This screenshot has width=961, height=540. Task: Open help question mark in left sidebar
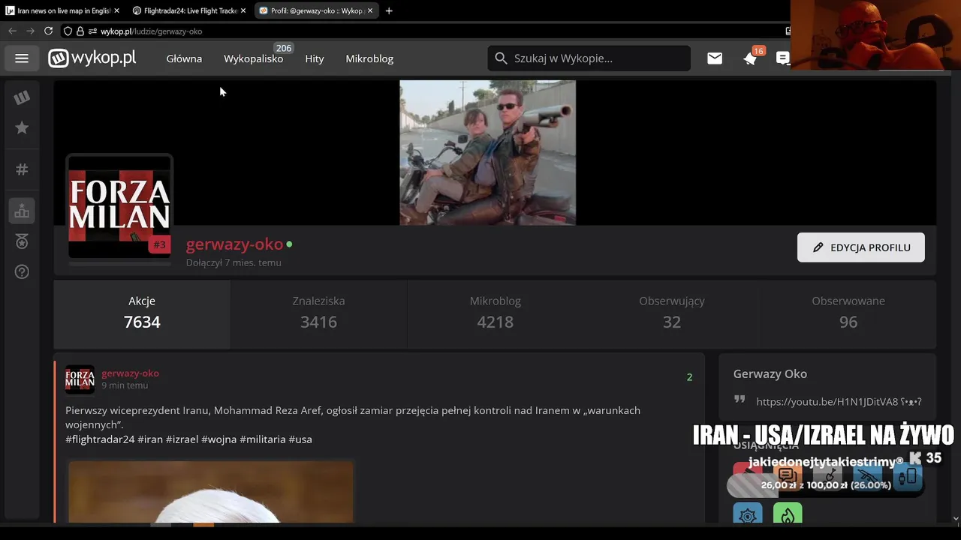[x=22, y=271]
